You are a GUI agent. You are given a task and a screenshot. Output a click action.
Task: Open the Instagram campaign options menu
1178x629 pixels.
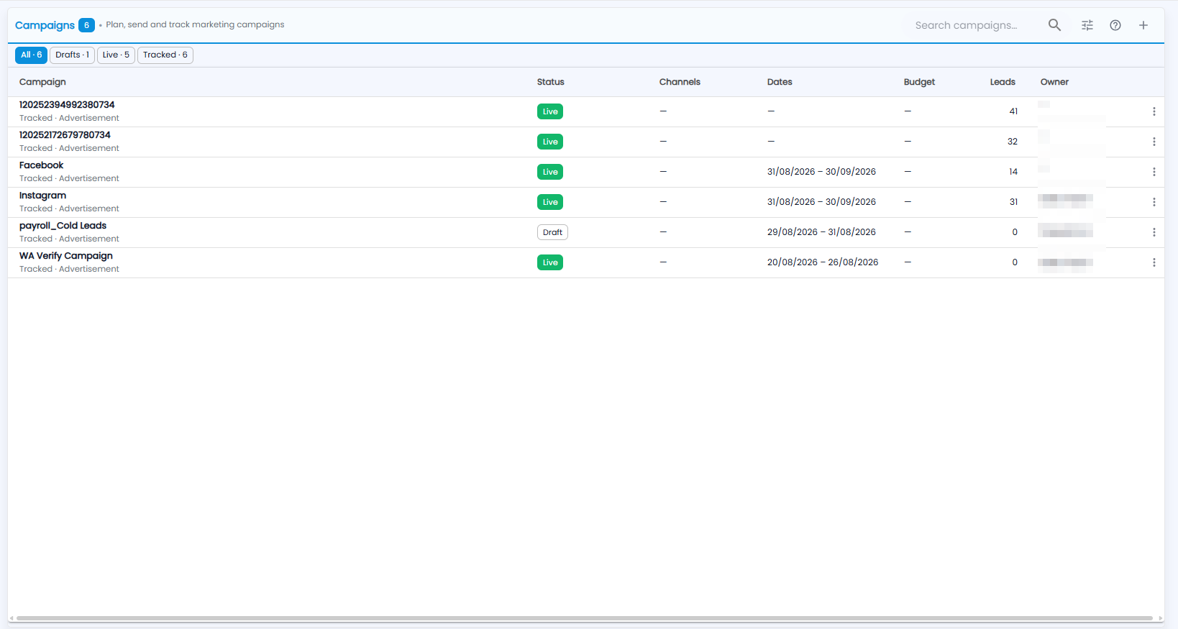pyautogui.click(x=1154, y=202)
